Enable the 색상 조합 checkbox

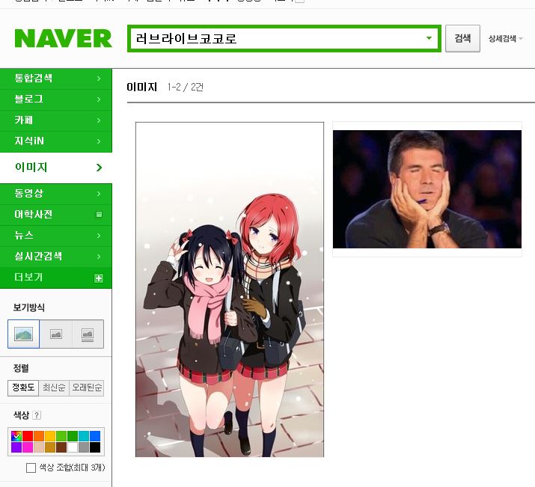tap(31, 468)
